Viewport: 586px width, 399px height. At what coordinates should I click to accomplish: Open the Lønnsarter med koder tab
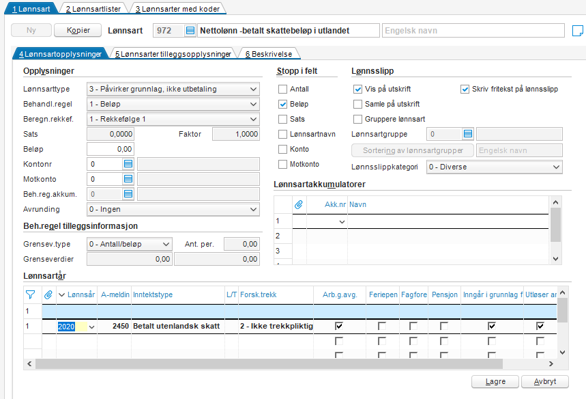coord(177,9)
